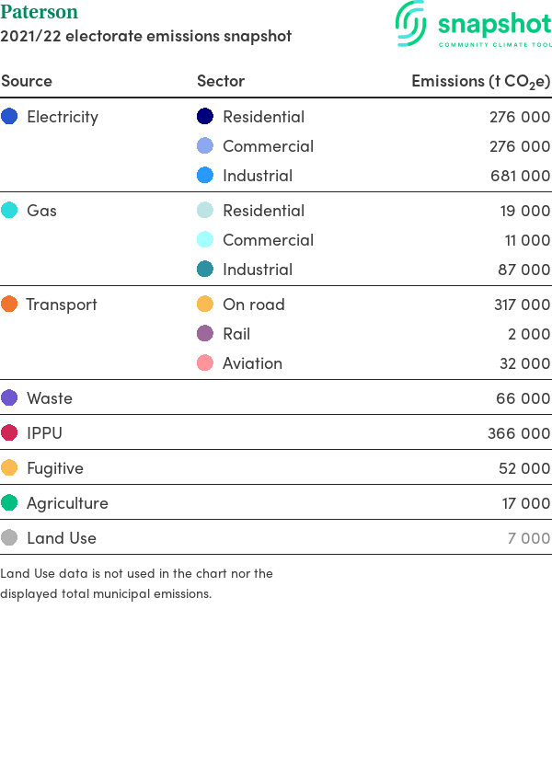Select the On road sector label

pos(254,305)
